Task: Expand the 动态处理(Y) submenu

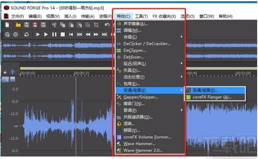Action: pyautogui.click(x=150, y=77)
